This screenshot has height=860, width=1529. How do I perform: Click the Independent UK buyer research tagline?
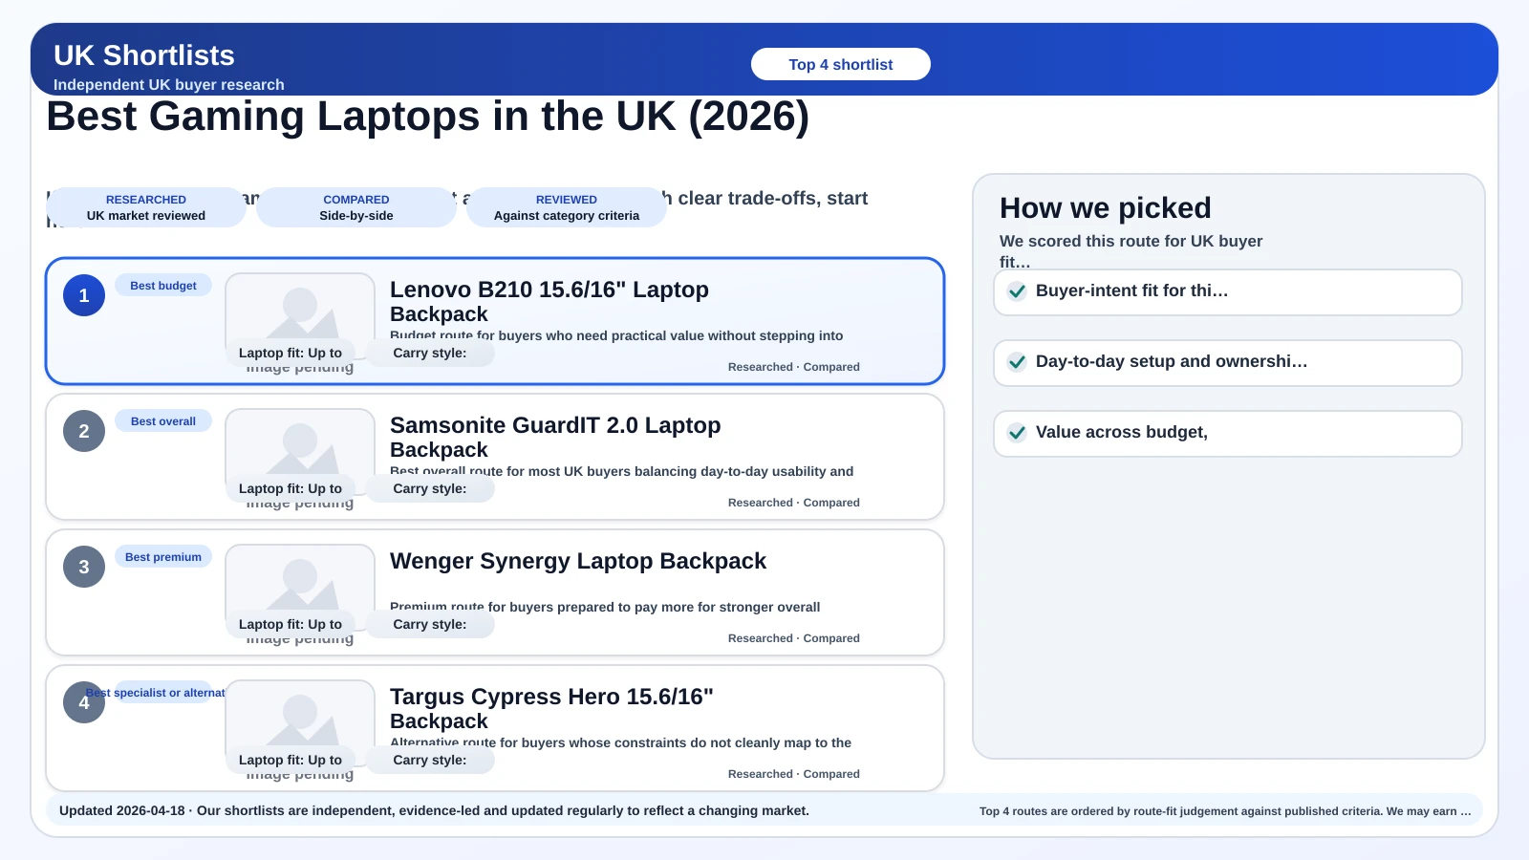[169, 84]
